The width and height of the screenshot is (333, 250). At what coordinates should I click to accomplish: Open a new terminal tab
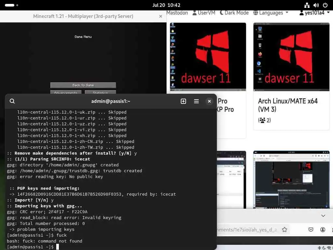tap(183, 101)
